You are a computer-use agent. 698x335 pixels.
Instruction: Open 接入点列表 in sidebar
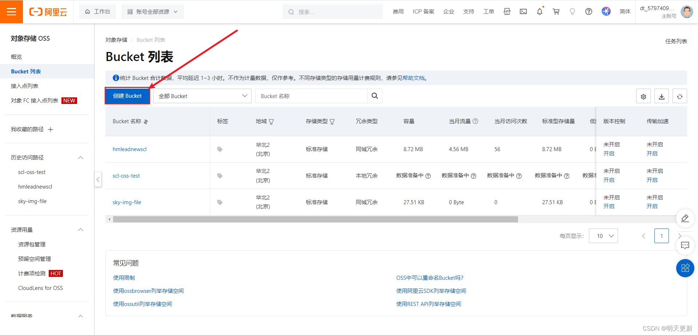24,86
